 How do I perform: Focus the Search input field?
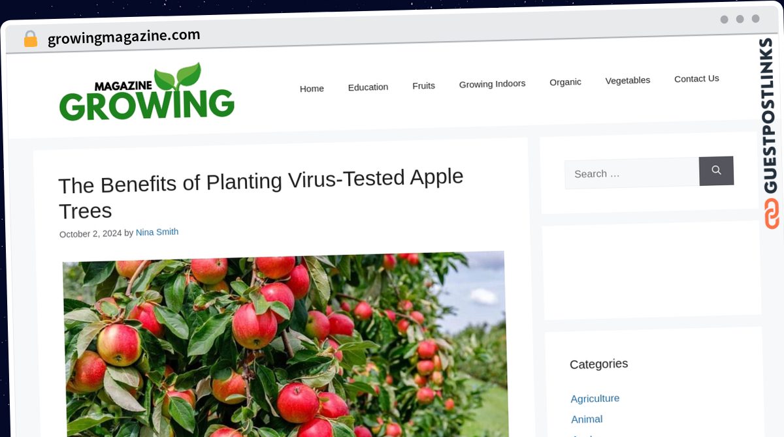click(632, 173)
